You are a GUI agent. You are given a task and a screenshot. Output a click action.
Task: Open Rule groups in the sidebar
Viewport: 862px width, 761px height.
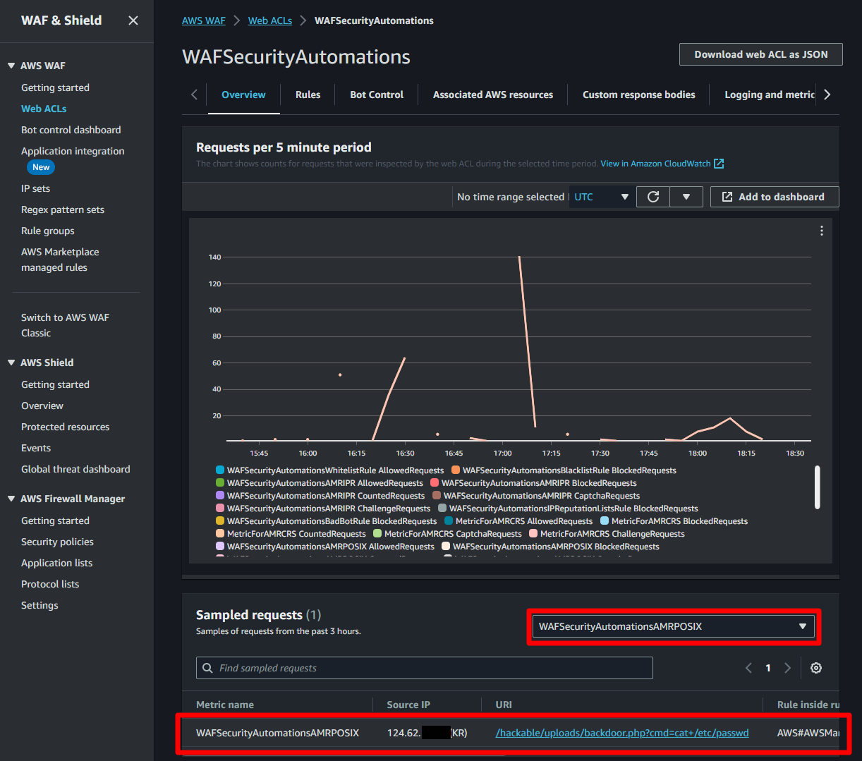pos(47,231)
